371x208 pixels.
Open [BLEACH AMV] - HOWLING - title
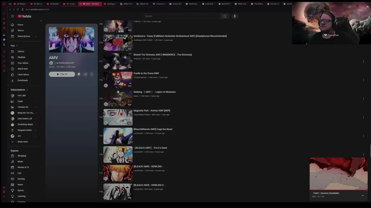(148, 166)
